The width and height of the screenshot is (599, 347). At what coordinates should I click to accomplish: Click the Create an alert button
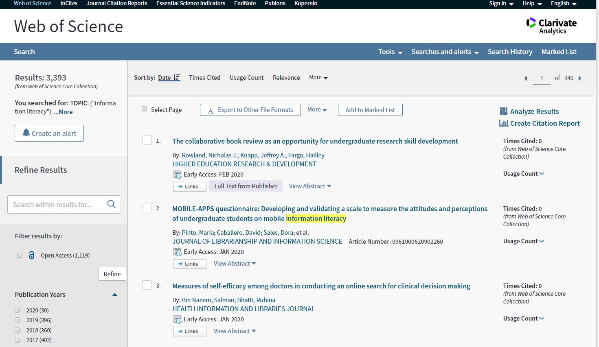tap(49, 133)
